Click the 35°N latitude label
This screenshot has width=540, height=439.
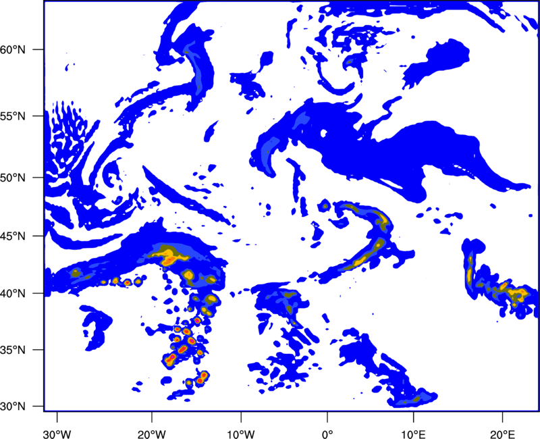[x=13, y=350]
